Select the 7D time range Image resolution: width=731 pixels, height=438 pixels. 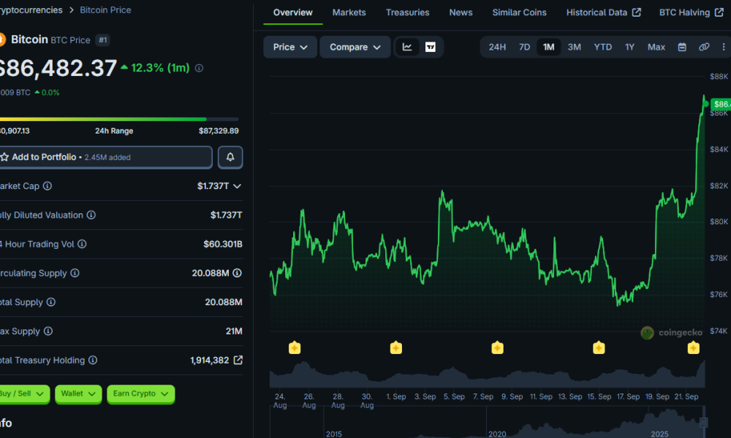coord(524,47)
